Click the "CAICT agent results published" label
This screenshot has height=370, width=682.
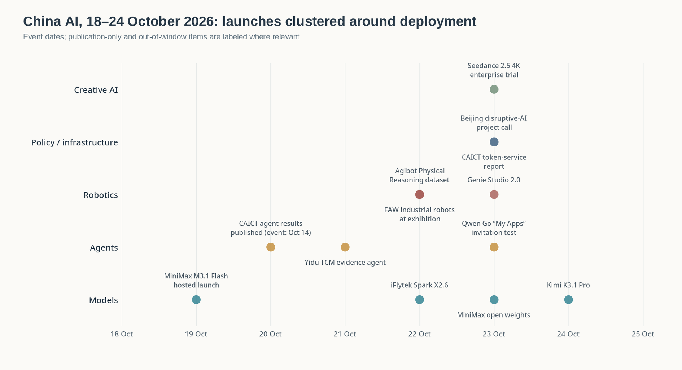(271, 228)
